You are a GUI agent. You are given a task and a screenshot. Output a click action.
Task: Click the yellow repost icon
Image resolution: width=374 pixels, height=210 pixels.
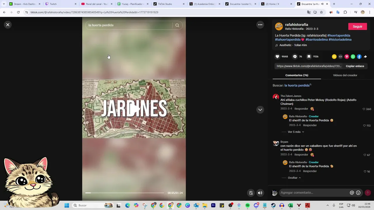pos(334,57)
